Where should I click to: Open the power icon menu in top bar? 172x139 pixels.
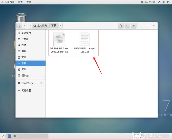[168, 2]
